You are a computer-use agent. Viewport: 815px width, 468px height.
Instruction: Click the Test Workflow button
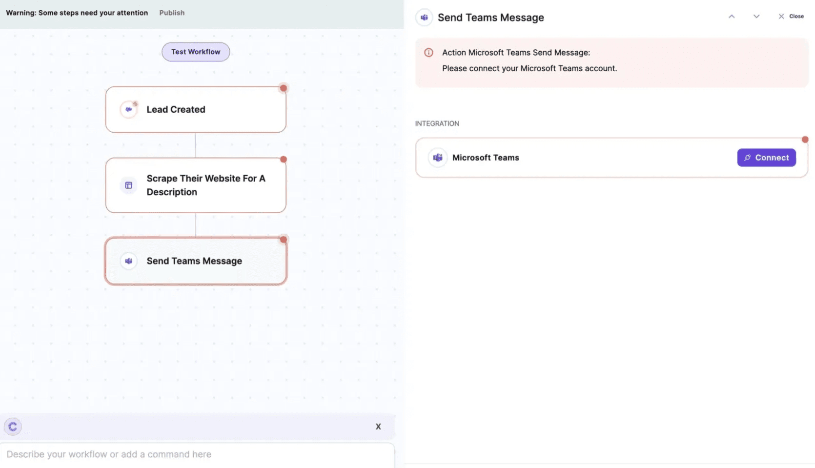point(196,52)
